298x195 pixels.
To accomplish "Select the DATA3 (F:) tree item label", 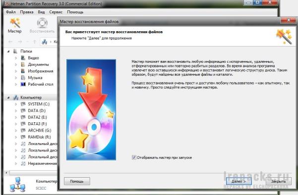I will [x=37, y=124].
